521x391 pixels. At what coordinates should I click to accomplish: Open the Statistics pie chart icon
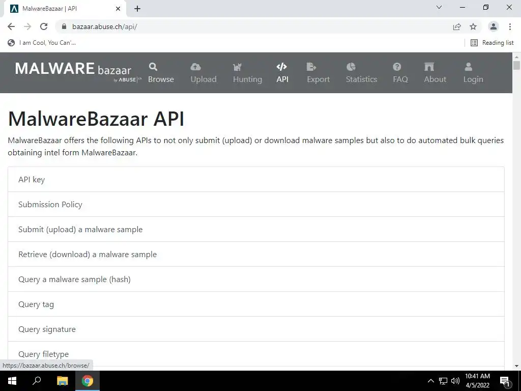pyautogui.click(x=351, y=67)
